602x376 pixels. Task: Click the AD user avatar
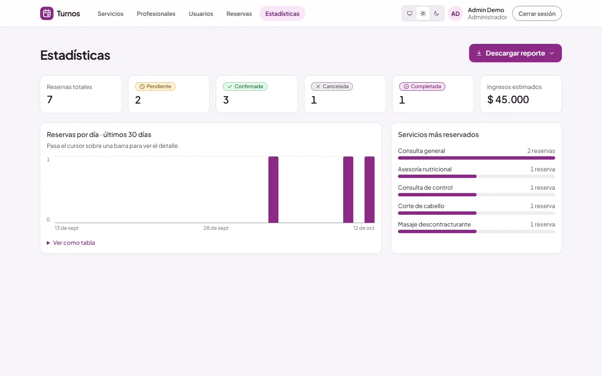[455, 13]
